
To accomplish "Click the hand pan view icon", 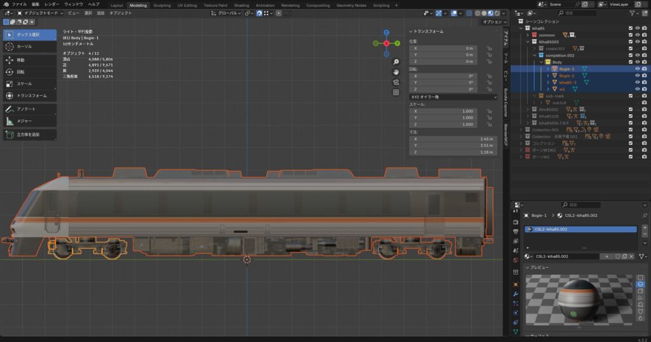I will pos(396,72).
